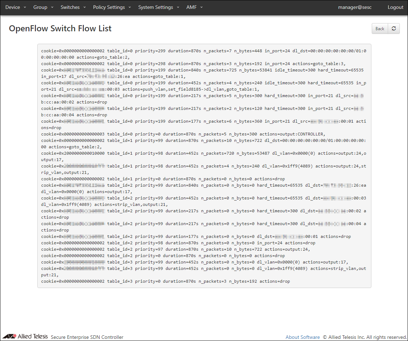Open the AMF menu
The width and height of the screenshot is (408, 341).
coord(191,7)
